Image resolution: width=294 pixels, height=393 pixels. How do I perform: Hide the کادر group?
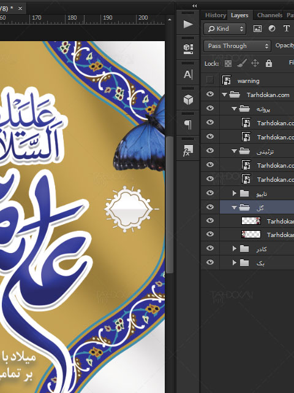(210, 248)
